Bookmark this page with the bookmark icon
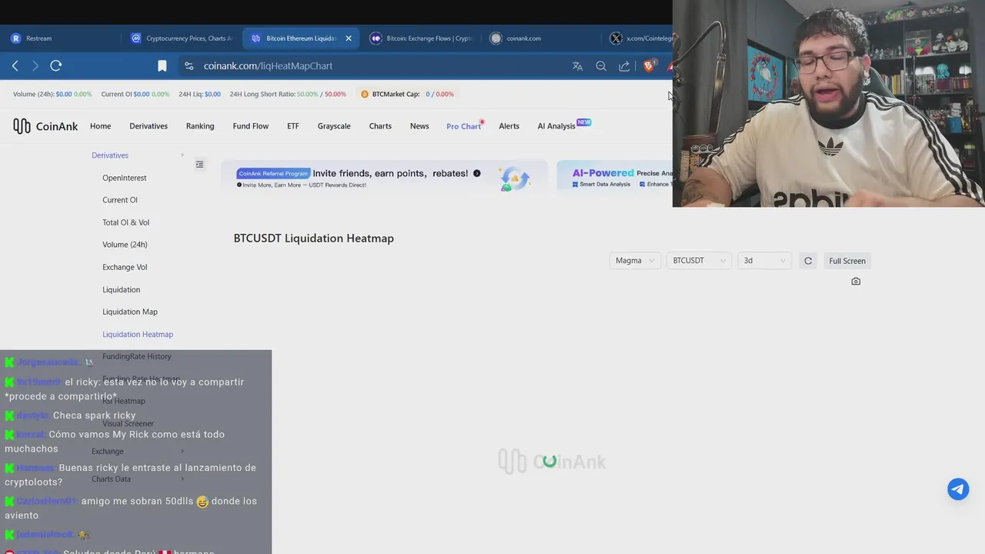Image resolution: width=985 pixels, height=554 pixels. (x=162, y=66)
